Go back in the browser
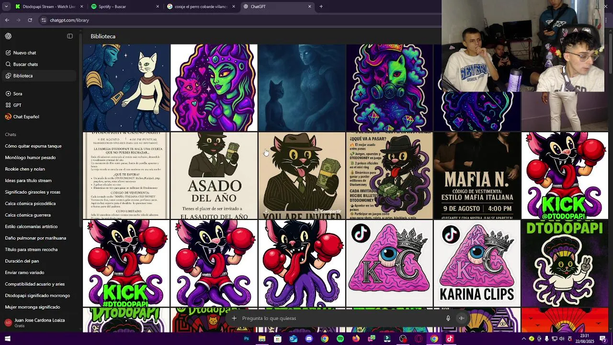This screenshot has height=345, width=613. pos(7,20)
